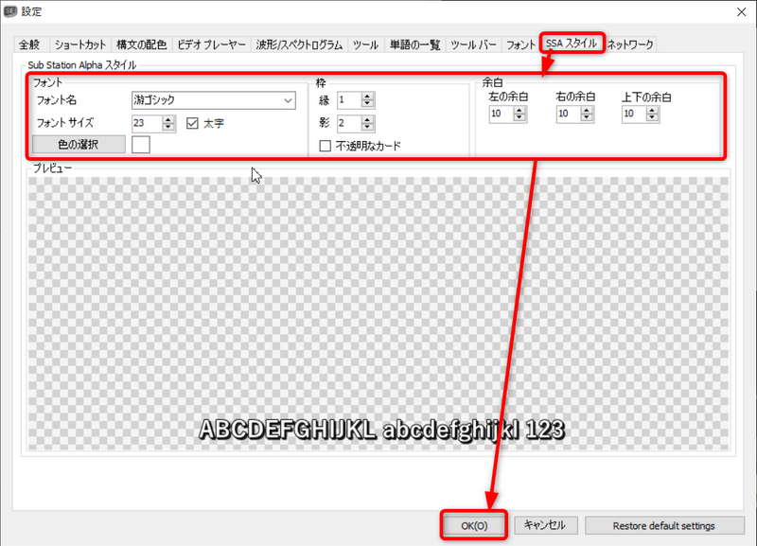
Task: Increase the 縁 outline value
Action: coord(366,97)
